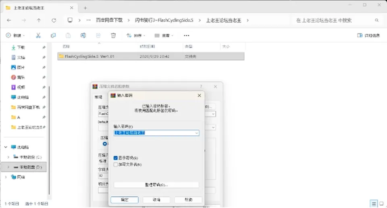Open a new Explorer tab with plus
Screen dimensions: 387x208
85,8
